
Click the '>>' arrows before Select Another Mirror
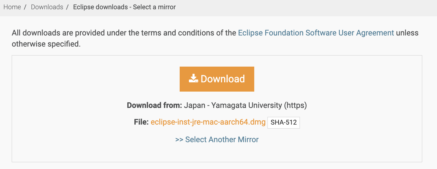click(179, 140)
